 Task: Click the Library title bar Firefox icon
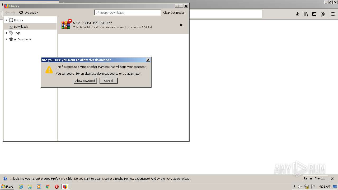[6, 6]
